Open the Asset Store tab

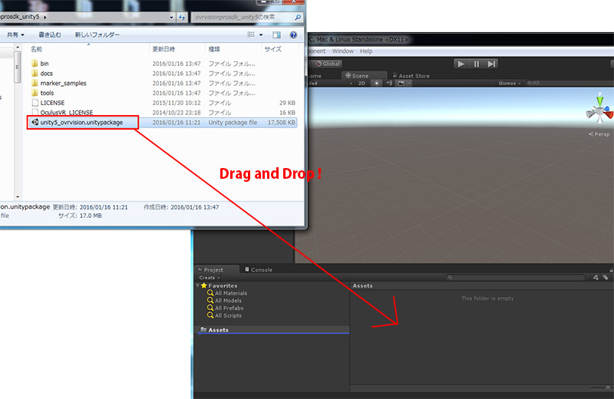pyautogui.click(x=413, y=76)
